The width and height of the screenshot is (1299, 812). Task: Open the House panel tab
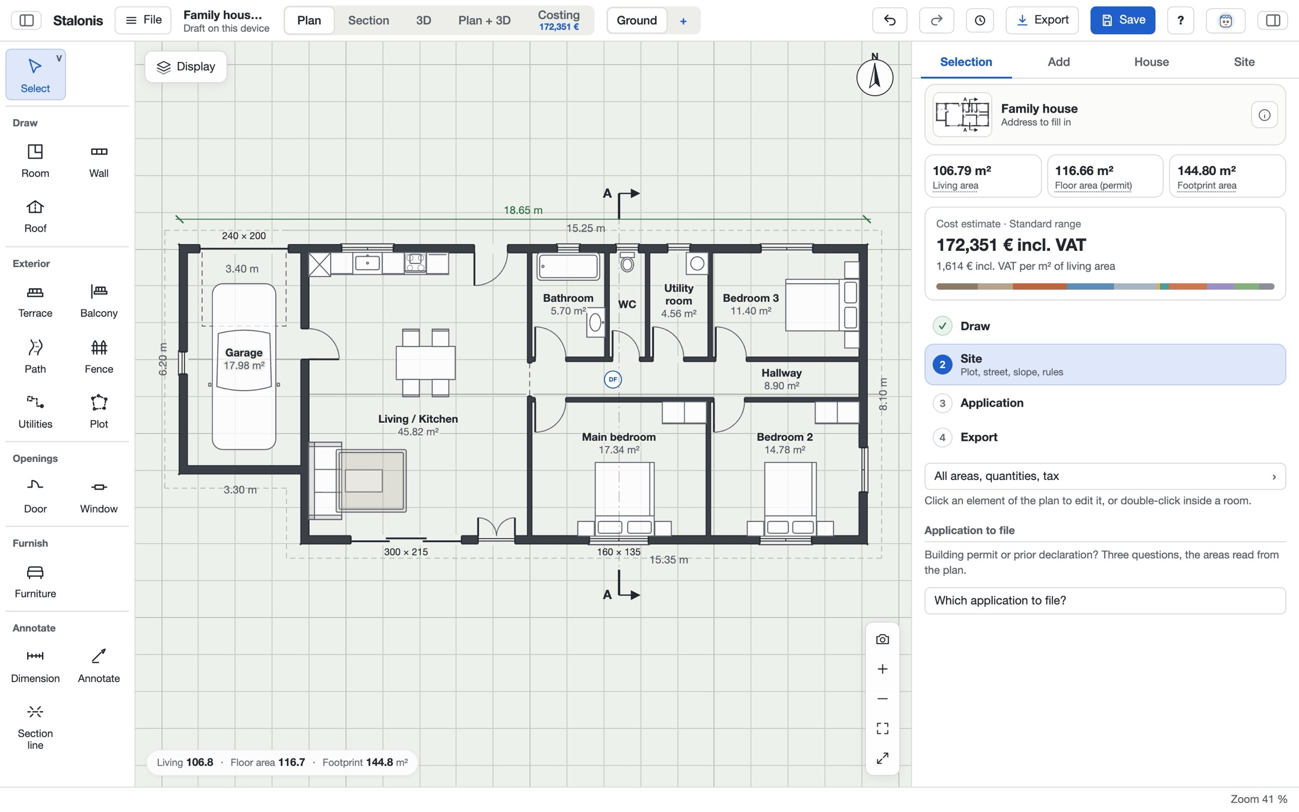click(x=1151, y=62)
